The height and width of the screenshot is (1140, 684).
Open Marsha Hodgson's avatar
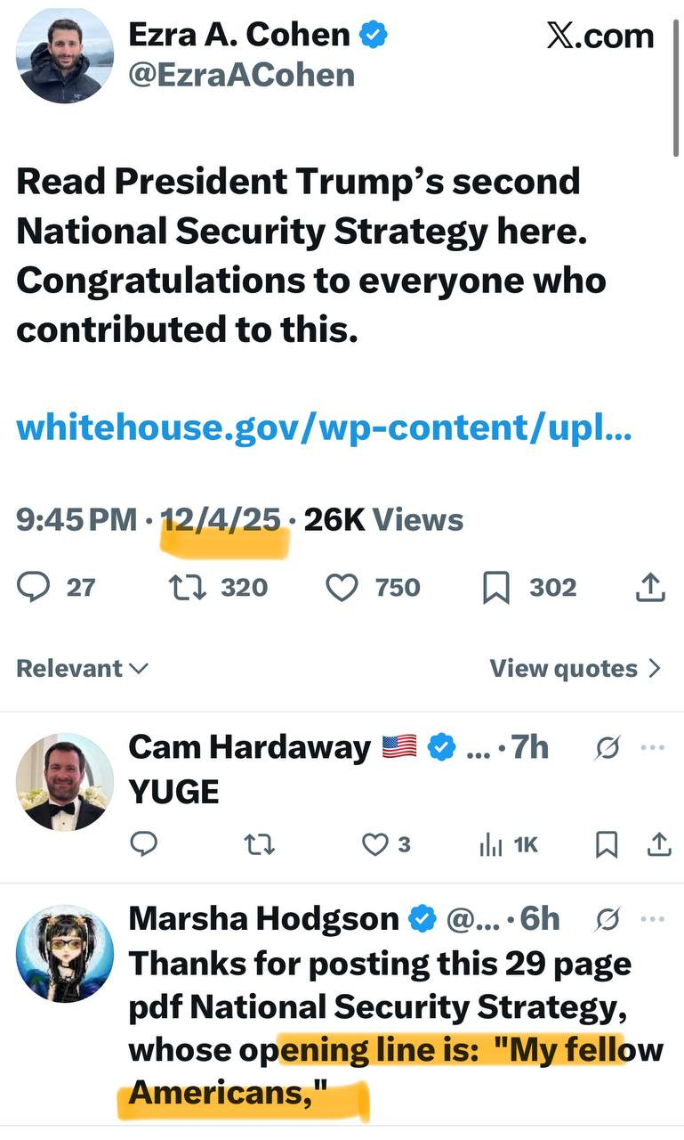pyautogui.click(x=64, y=953)
